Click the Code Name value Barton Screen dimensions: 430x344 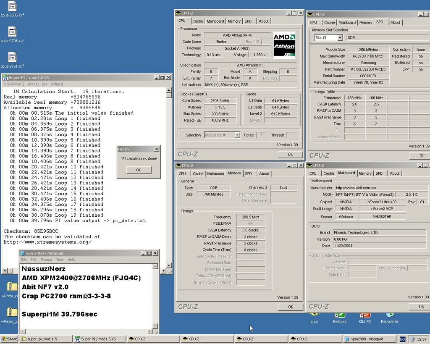pos(222,42)
